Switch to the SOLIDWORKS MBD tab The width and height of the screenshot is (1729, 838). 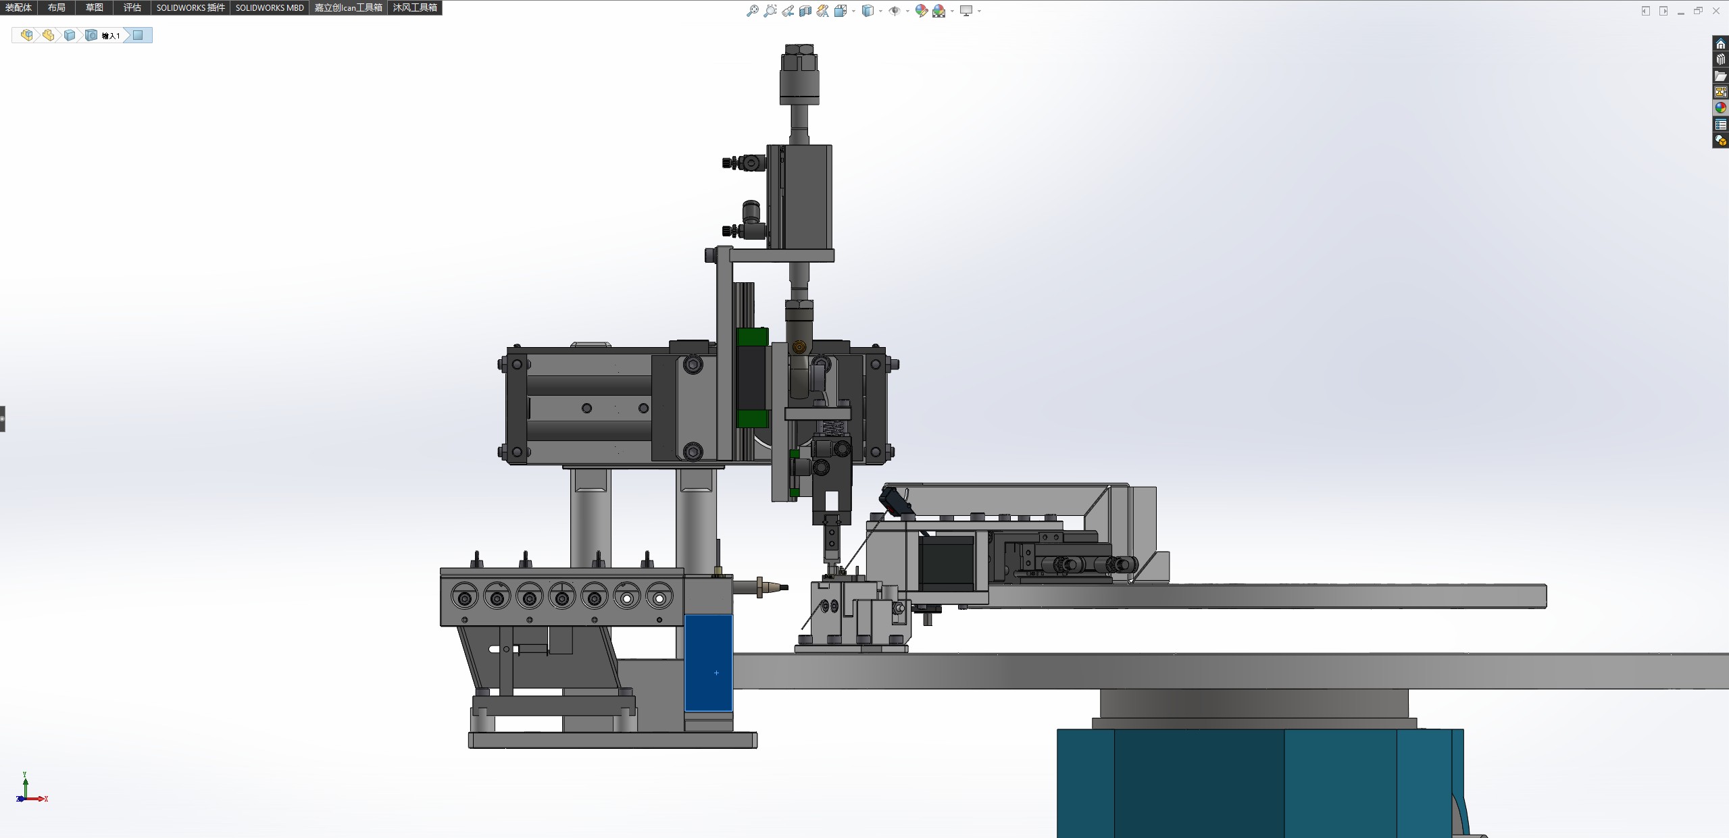click(270, 7)
